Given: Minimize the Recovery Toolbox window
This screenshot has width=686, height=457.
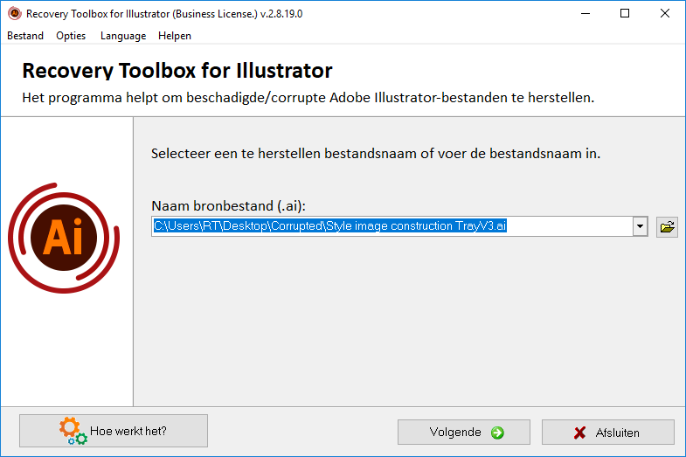Looking at the screenshot, I should pyautogui.click(x=586, y=14).
